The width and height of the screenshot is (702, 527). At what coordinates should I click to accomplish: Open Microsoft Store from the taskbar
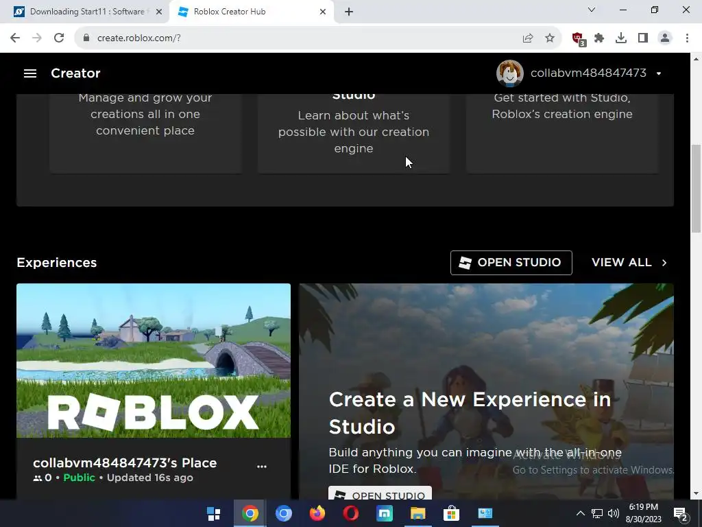point(451,513)
